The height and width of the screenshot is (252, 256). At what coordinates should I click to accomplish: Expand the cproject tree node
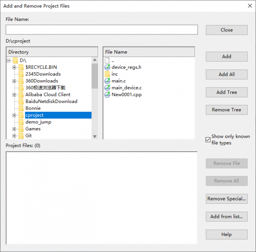pos(14,115)
